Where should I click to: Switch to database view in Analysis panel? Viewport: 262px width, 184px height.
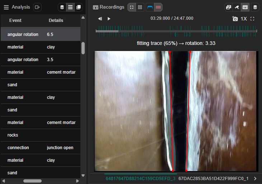coord(62,7)
